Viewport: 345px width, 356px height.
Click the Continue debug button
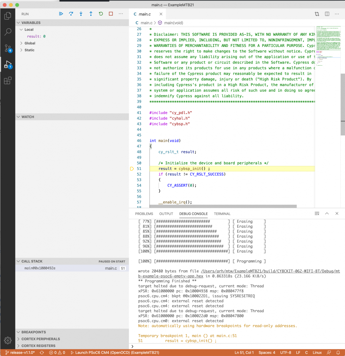click(x=61, y=14)
